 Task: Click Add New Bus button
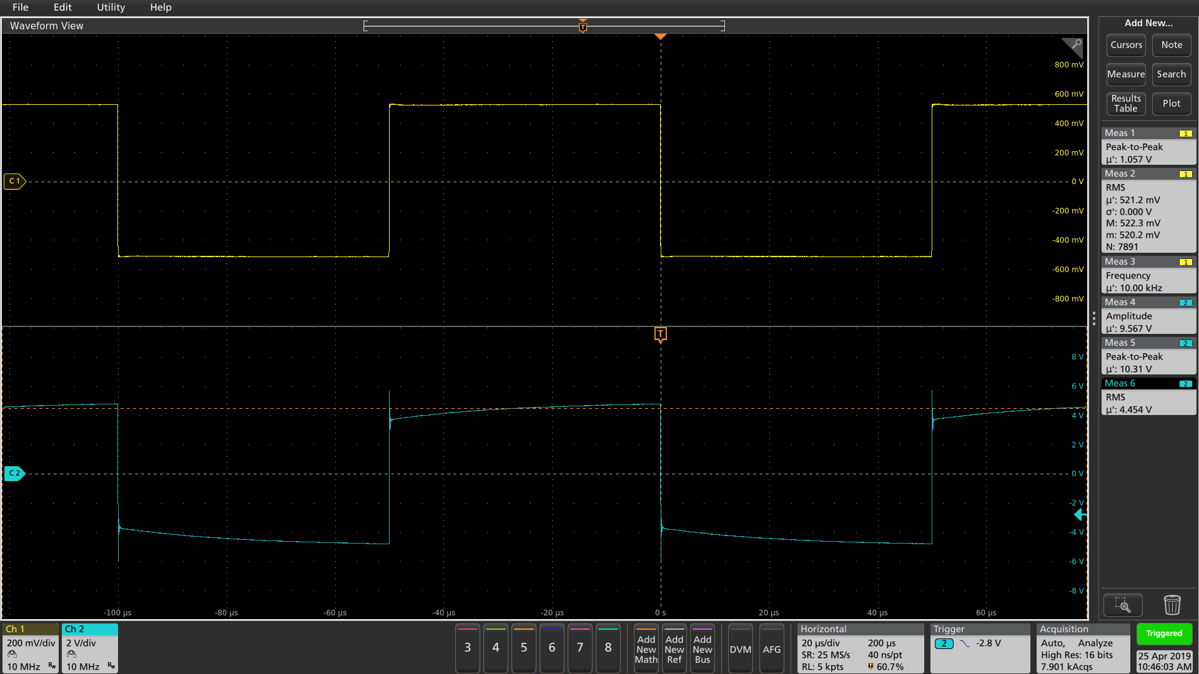pyautogui.click(x=702, y=648)
